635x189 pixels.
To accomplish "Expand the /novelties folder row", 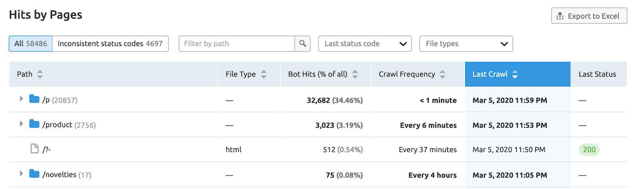I will (x=21, y=174).
